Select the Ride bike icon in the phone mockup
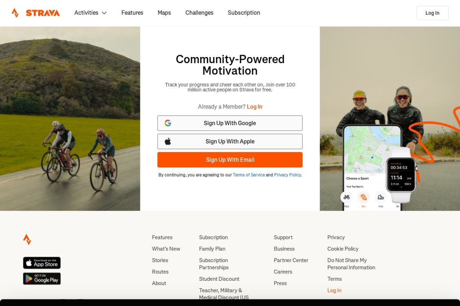Image resolution: width=460 pixels, height=306 pixels. pos(347,197)
